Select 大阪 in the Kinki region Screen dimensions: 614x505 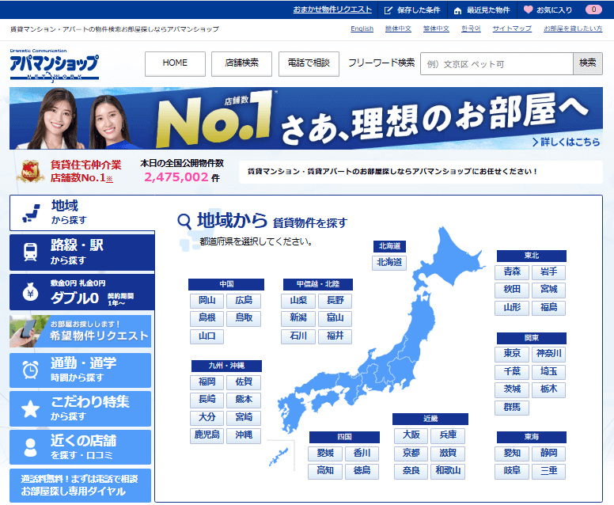click(410, 435)
